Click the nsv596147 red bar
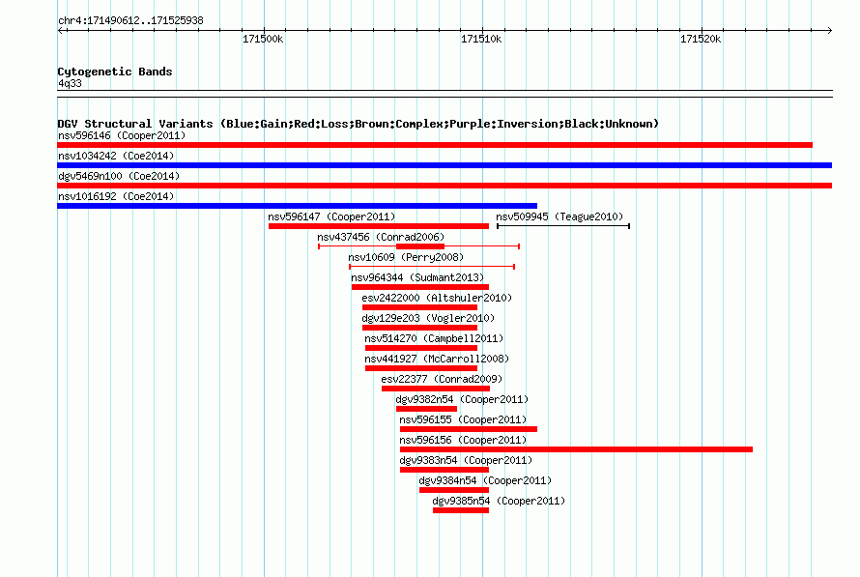The height and width of the screenshot is (577, 860). coord(379,226)
